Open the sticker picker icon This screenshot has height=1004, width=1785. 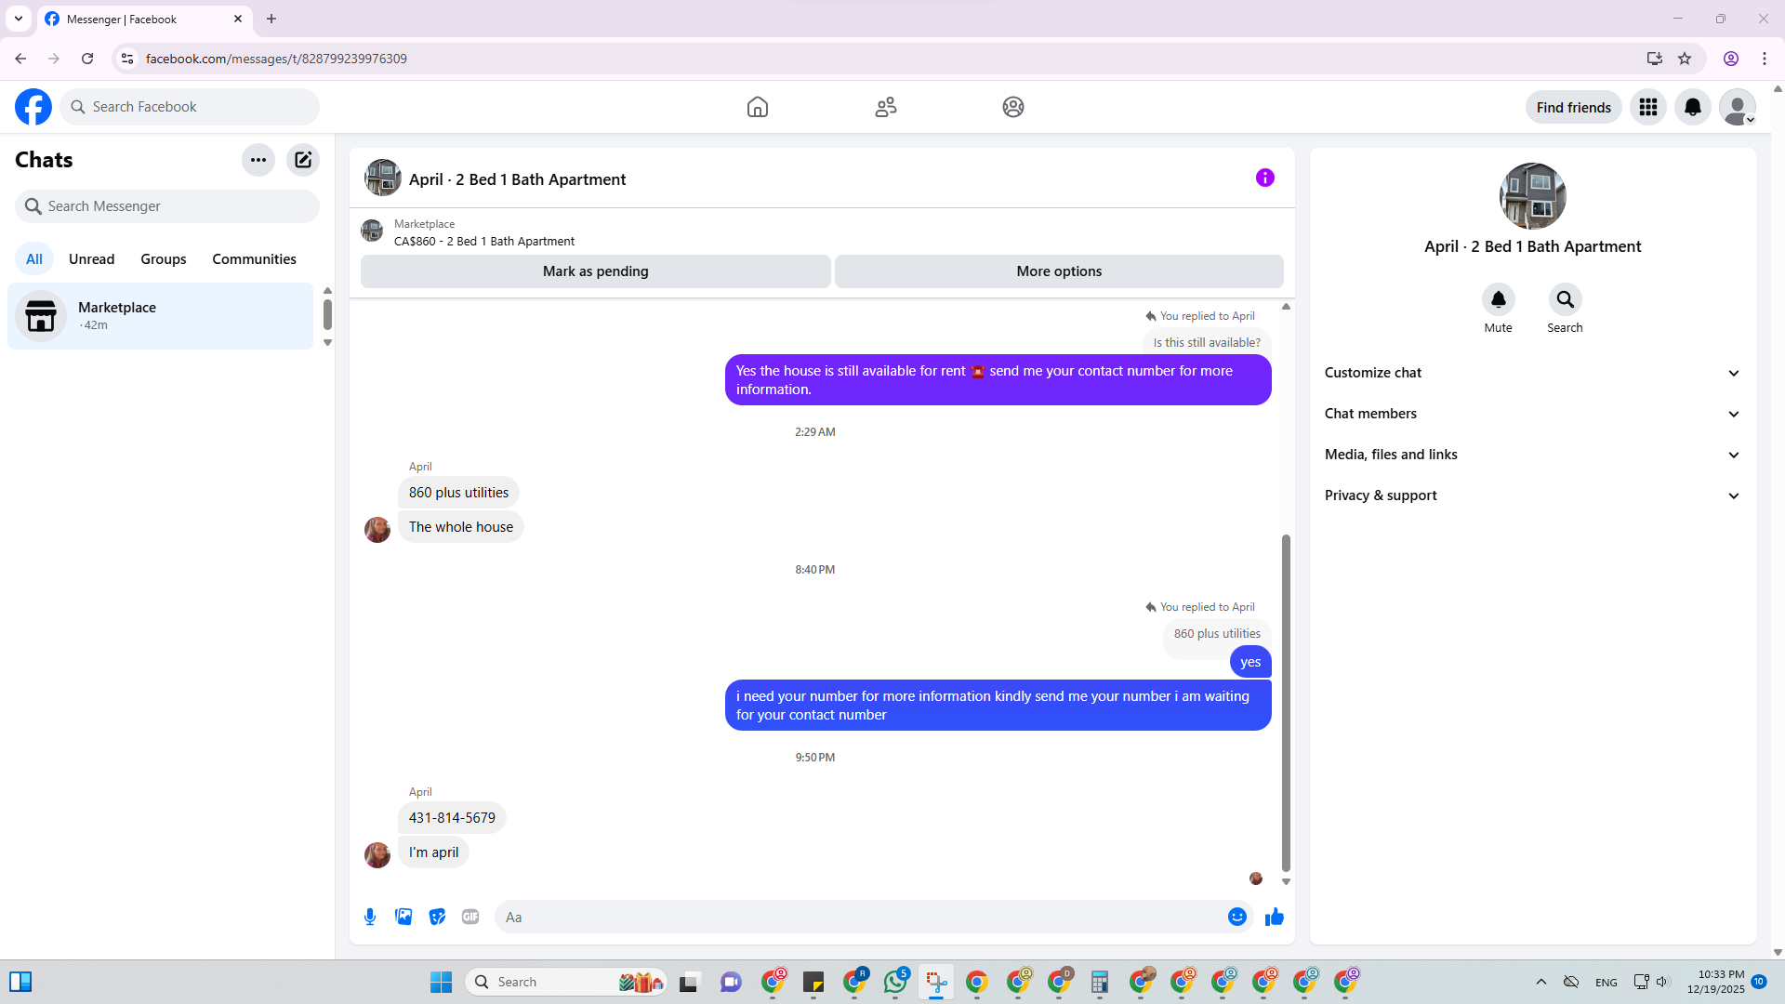coord(437,917)
